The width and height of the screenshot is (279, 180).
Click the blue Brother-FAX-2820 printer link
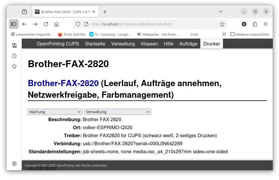pyautogui.click(x=63, y=83)
